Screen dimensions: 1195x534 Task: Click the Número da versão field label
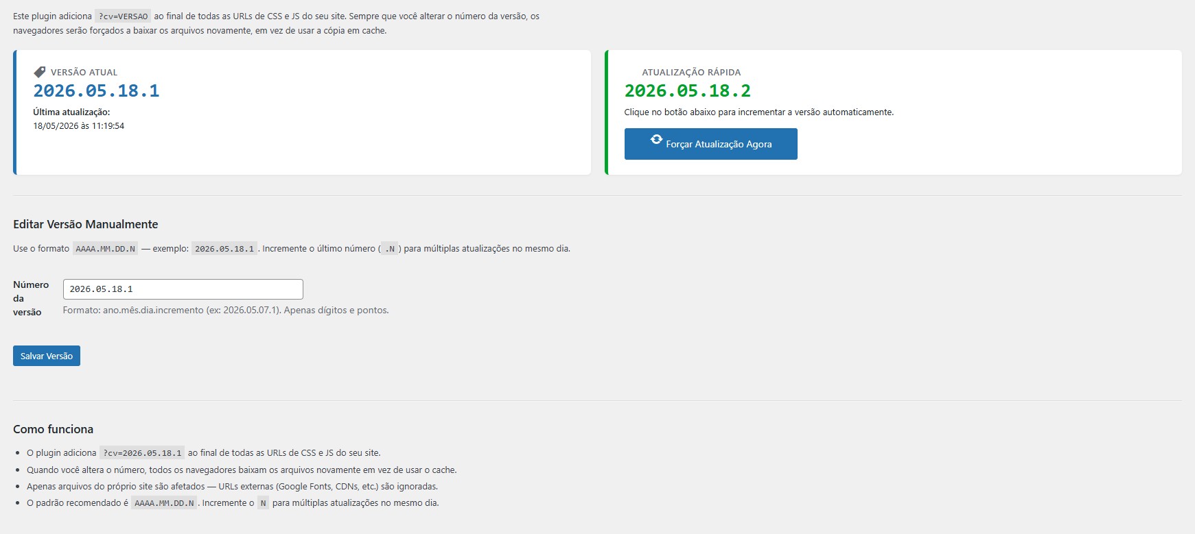[31, 298]
